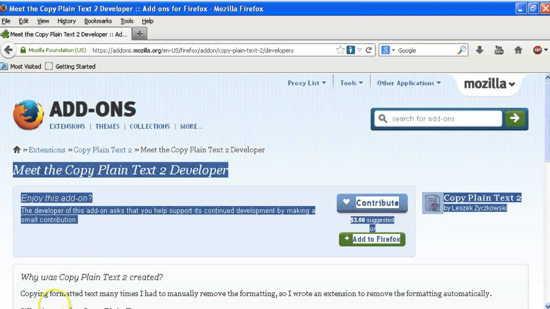The height and width of the screenshot is (309, 550).
Task: Open the File menu
Action: [6, 21]
